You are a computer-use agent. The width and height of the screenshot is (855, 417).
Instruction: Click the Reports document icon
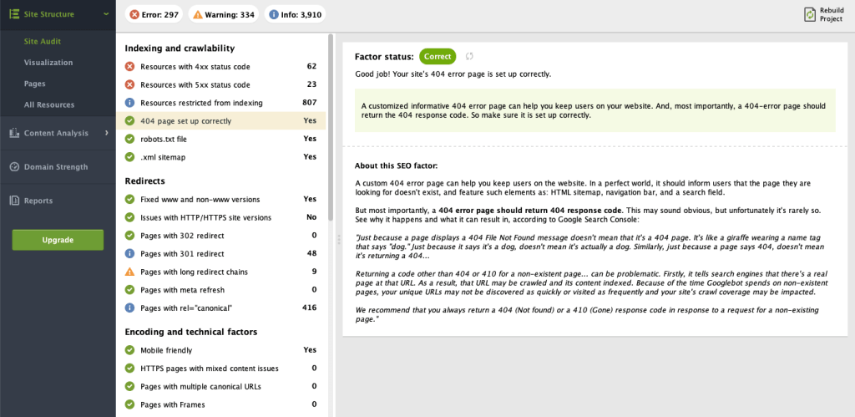tap(15, 201)
